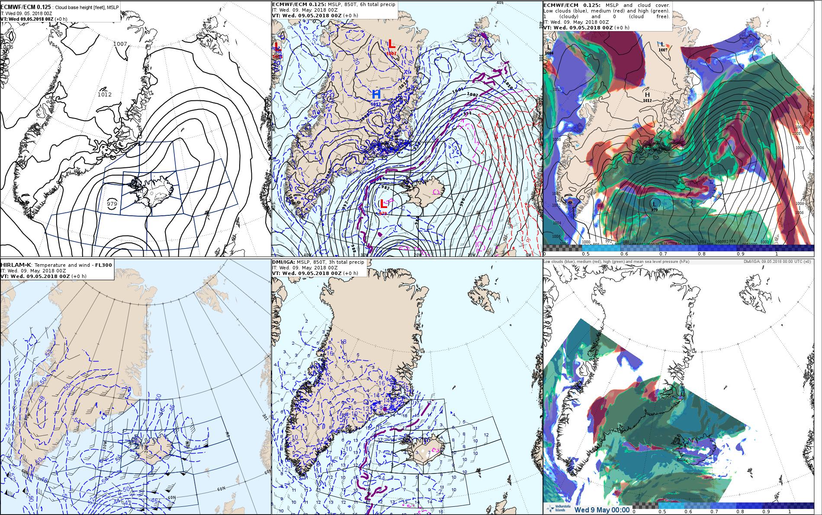
Task: Open the DMI/IGA MSLP 850T 3h precip map
Action: (x=407, y=387)
